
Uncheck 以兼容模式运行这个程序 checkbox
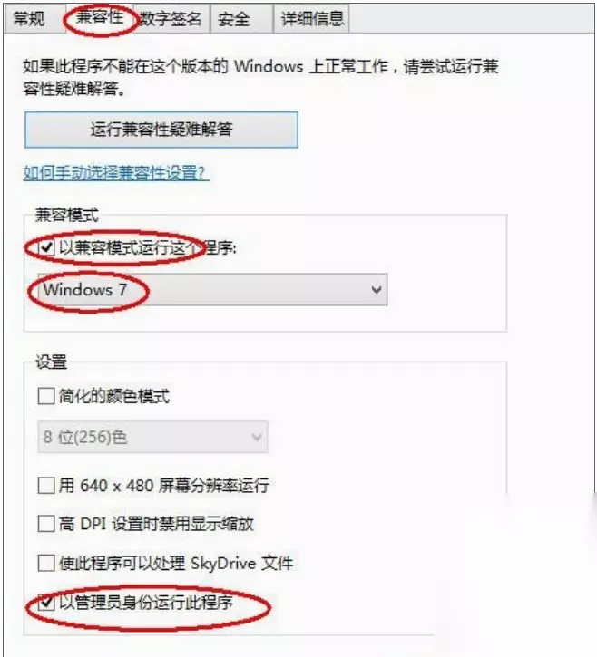46,247
